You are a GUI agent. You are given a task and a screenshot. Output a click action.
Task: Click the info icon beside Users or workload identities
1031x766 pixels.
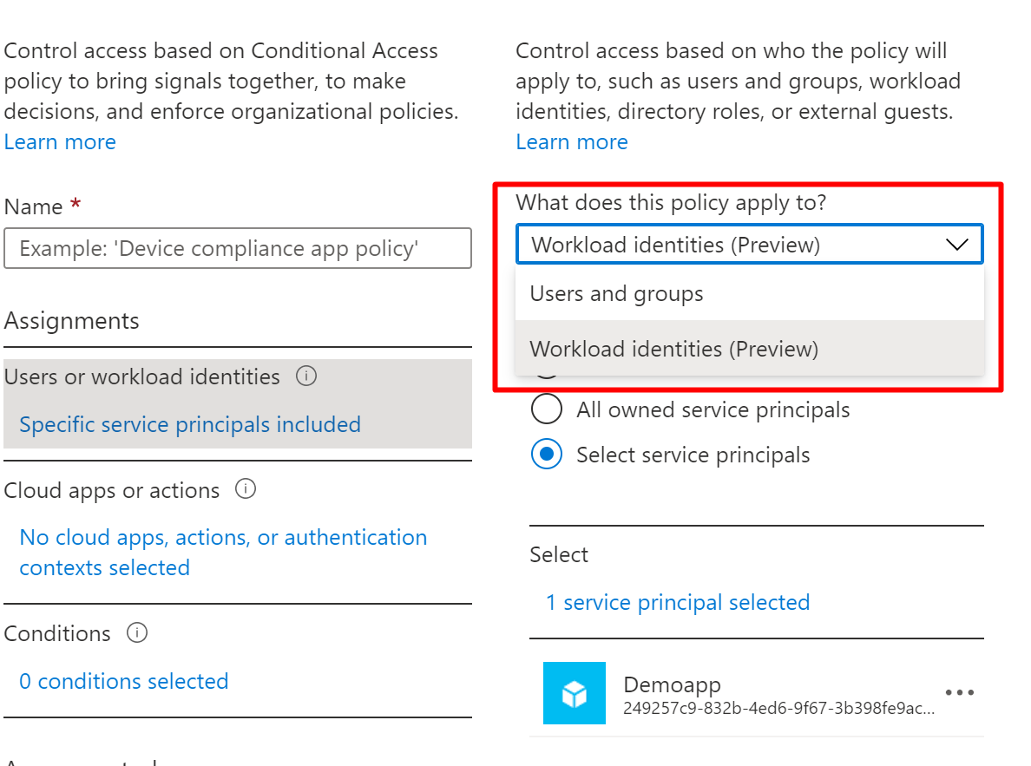point(306,376)
